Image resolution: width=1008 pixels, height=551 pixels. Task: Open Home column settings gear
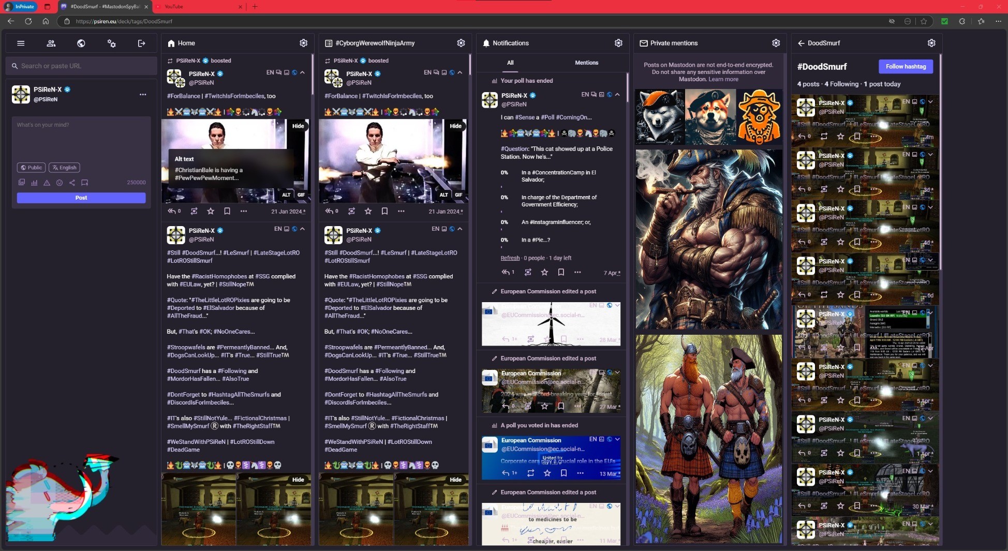[304, 43]
